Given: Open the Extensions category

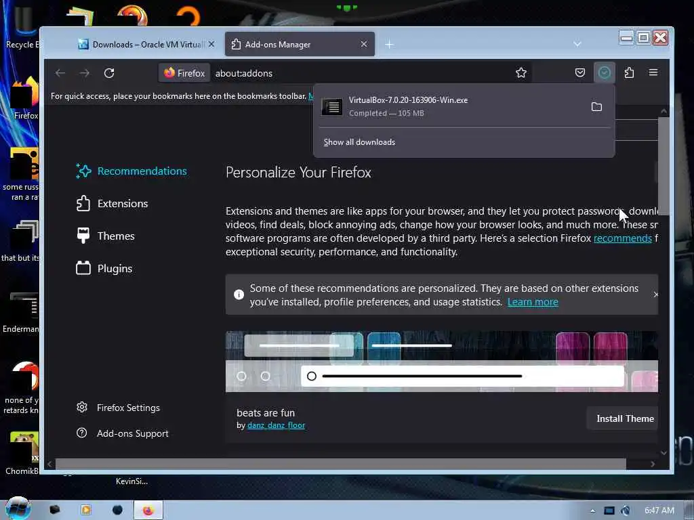Looking at the screenshot, I should [x=112, y=203].
